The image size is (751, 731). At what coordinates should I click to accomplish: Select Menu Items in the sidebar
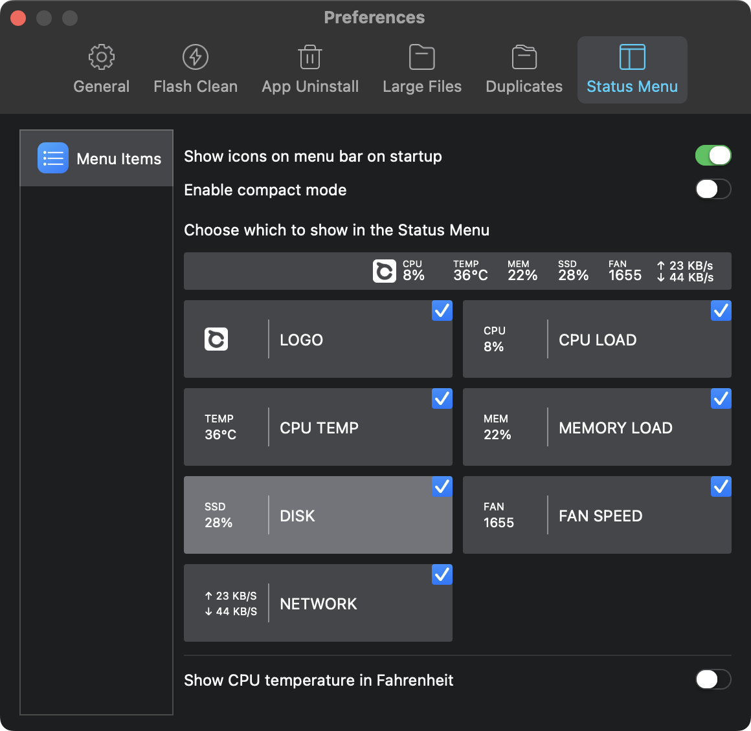coord(97,158)
